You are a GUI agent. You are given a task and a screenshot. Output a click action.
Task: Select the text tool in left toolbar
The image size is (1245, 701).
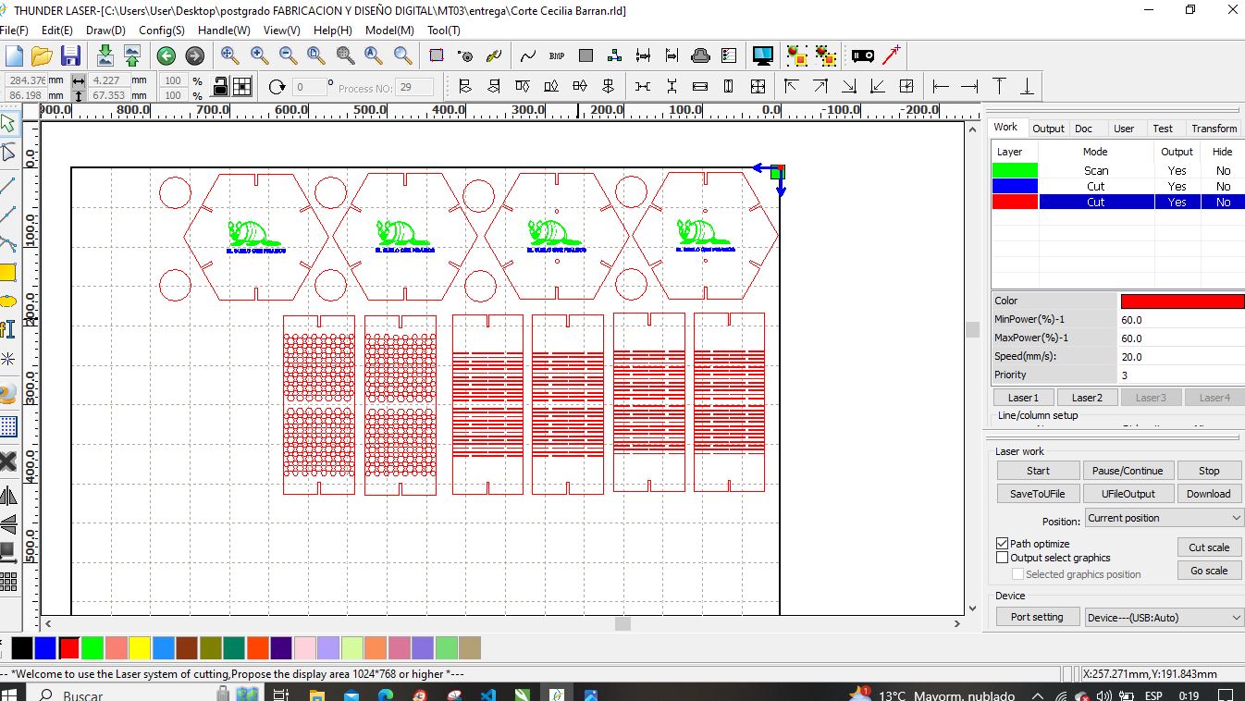point(7,329)
